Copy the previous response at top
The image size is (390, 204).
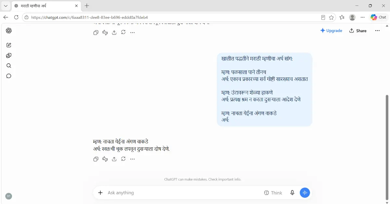coord(96,32)
